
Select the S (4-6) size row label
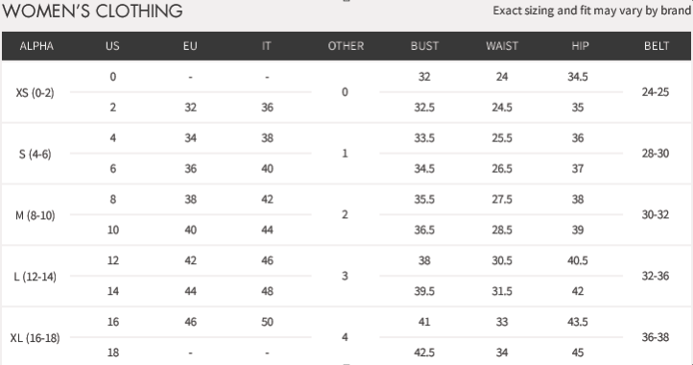click(x=35, y=154)
